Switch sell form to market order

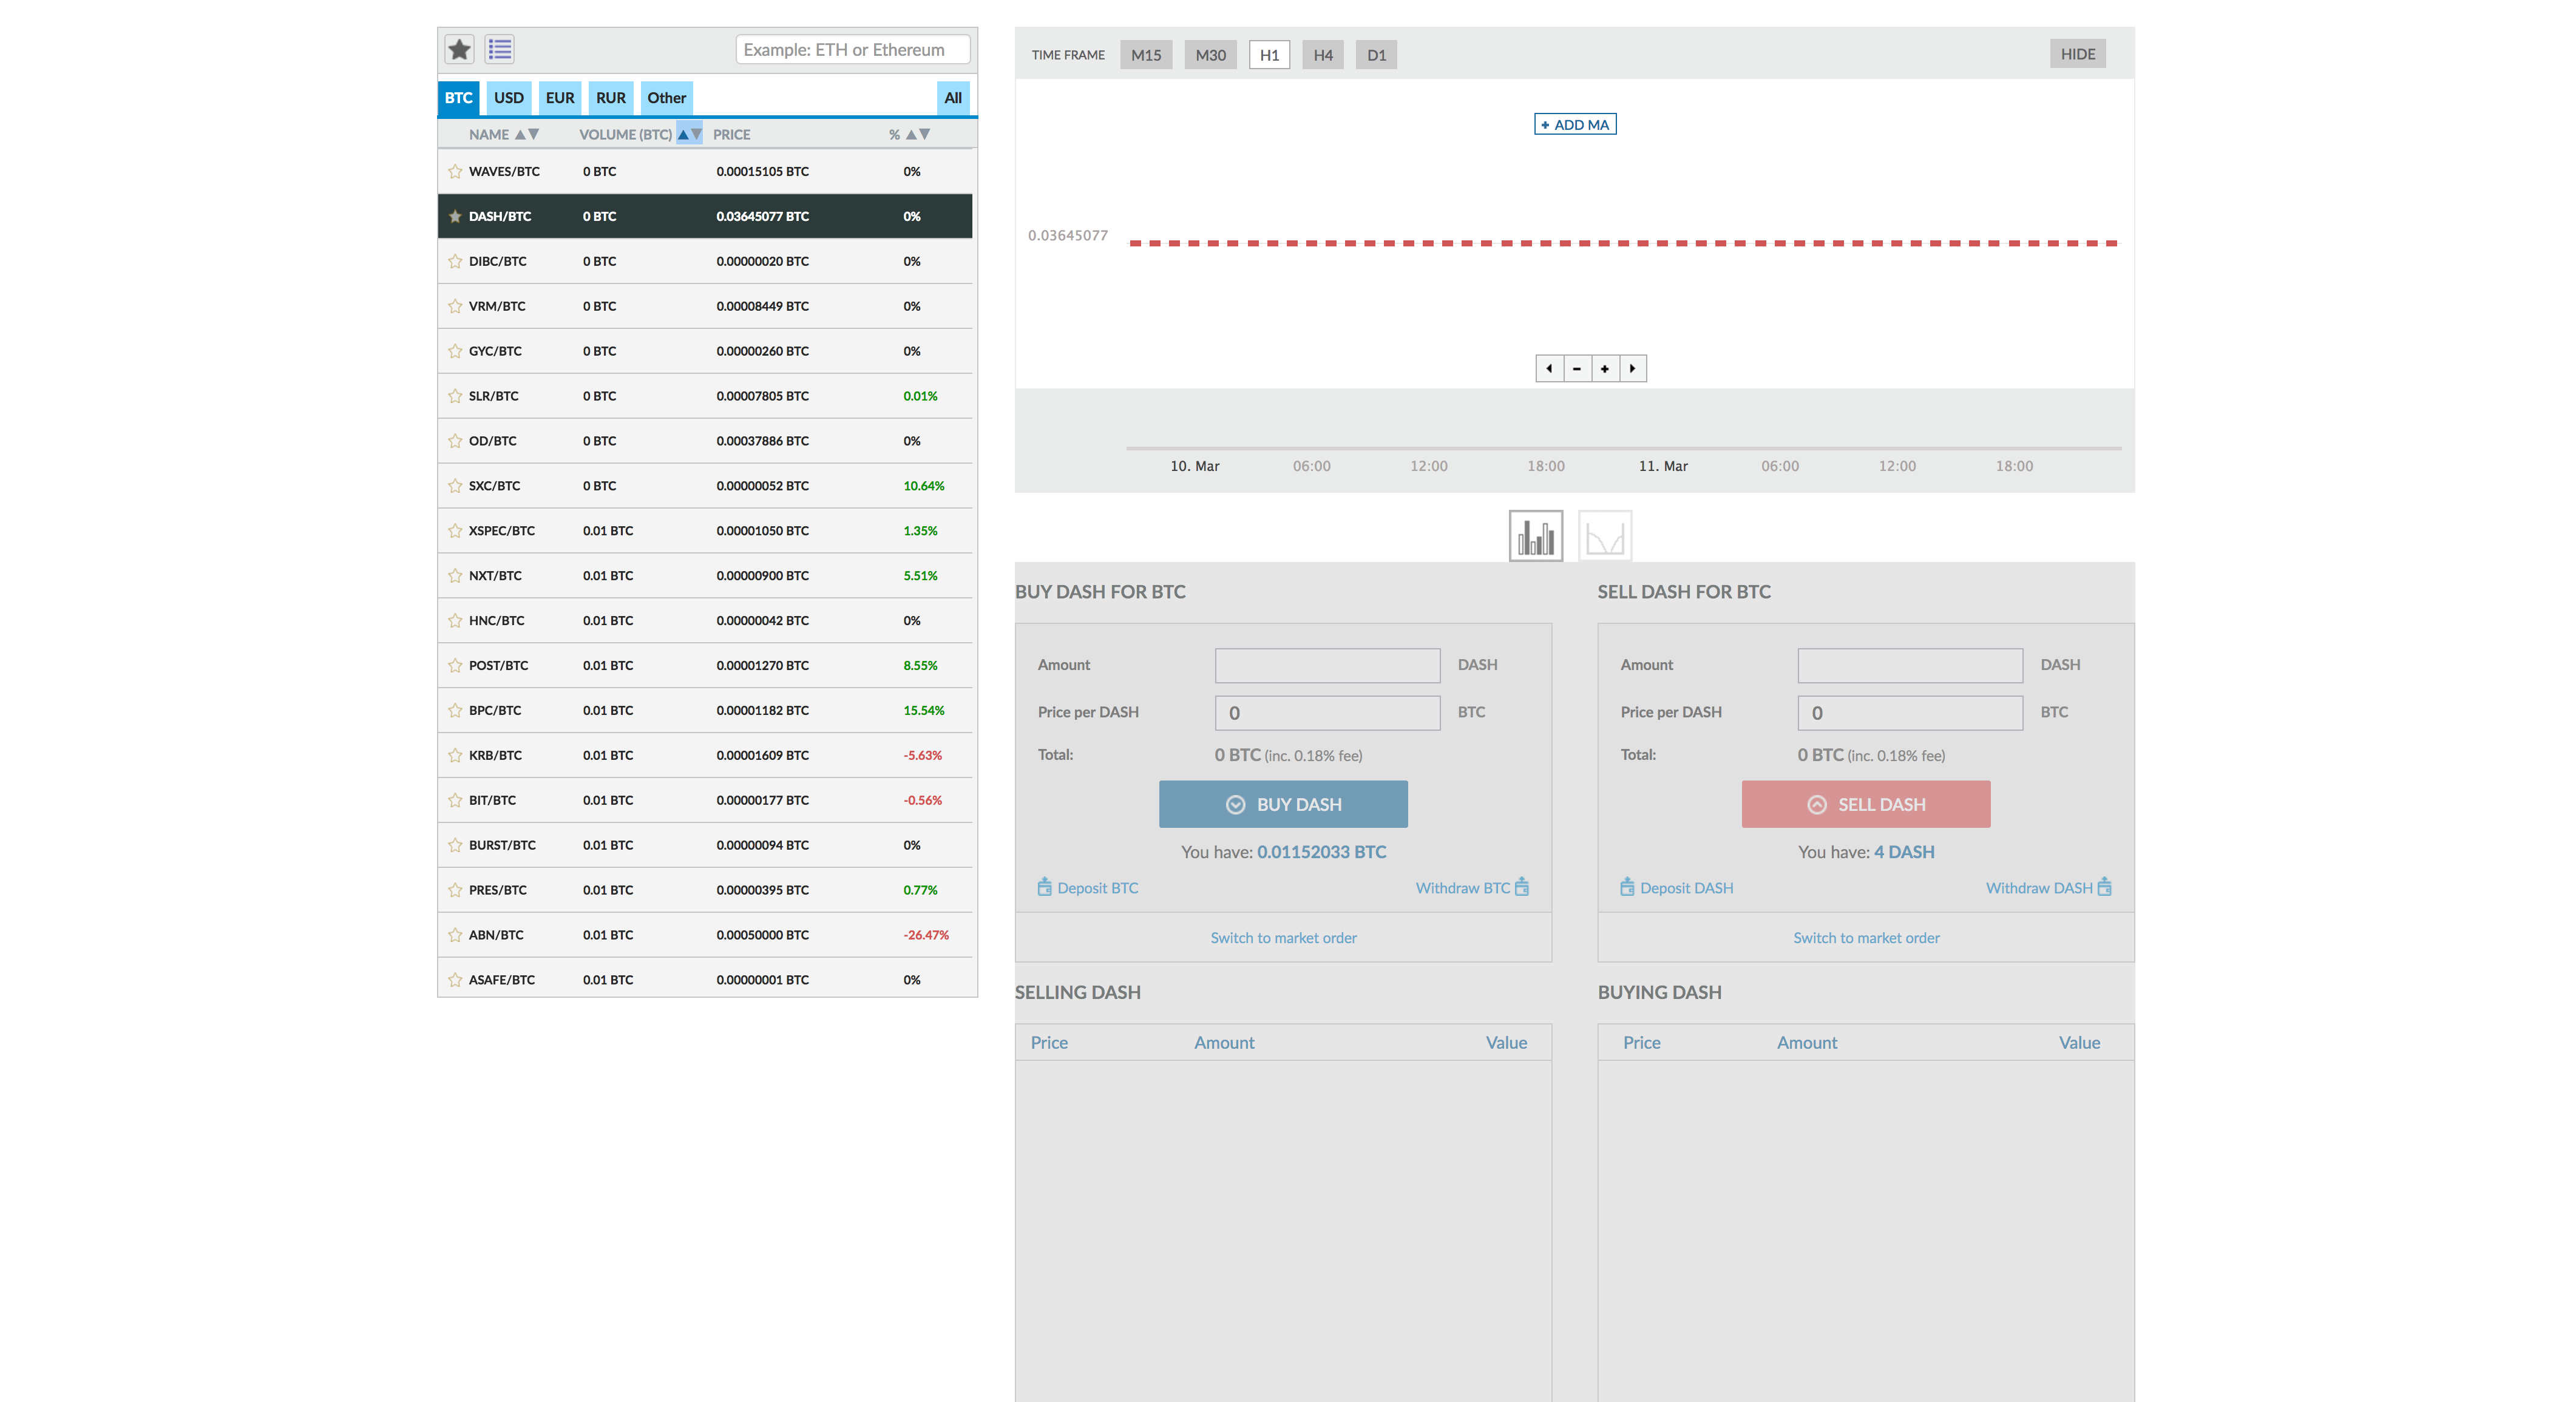pyautogui.click(x=1866, y=938)
